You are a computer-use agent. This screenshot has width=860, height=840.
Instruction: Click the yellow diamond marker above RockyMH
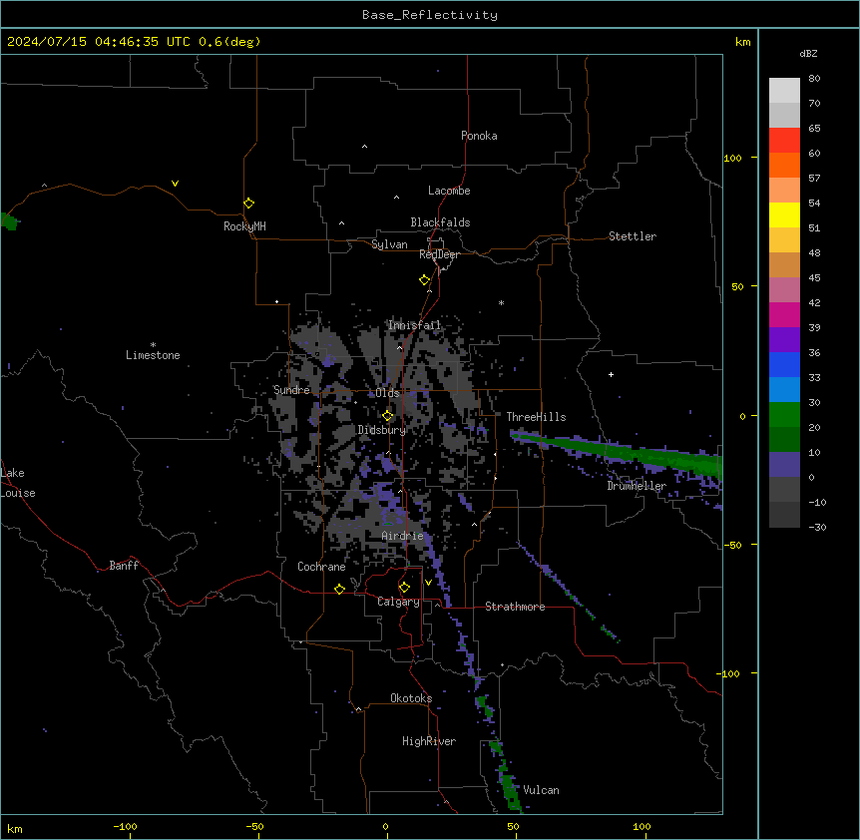pyautogui.click(x=249, y=203)
